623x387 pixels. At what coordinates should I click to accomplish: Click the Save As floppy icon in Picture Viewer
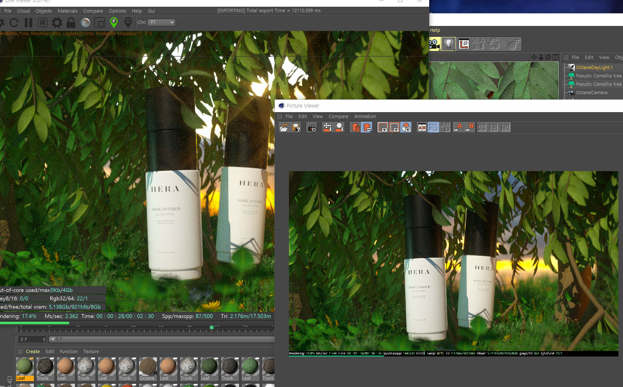tap(296, 127)
